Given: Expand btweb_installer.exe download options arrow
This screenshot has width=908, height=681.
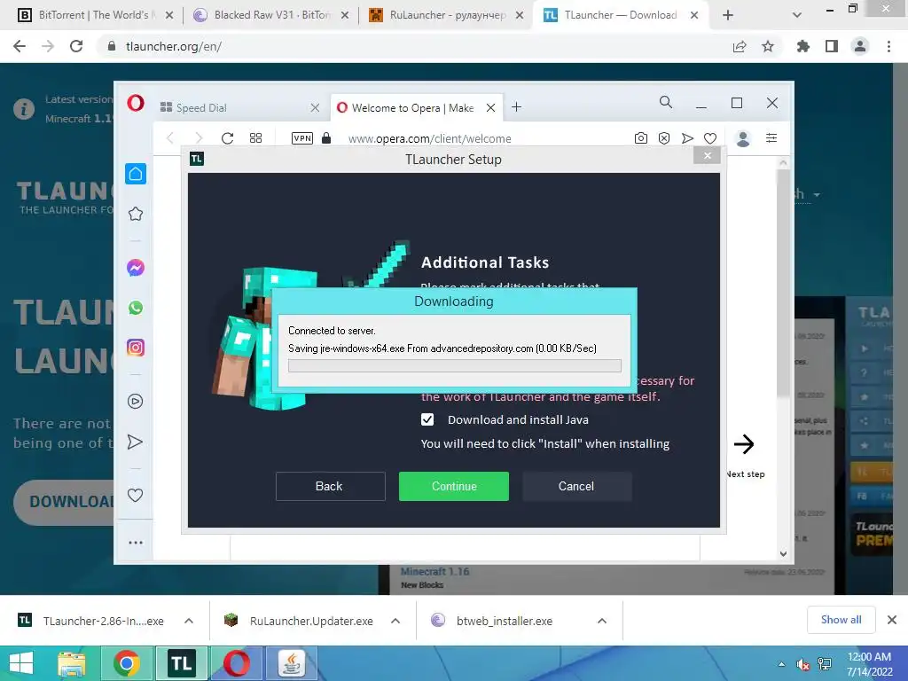Looking at the screenshot, I should coord(602,621).
